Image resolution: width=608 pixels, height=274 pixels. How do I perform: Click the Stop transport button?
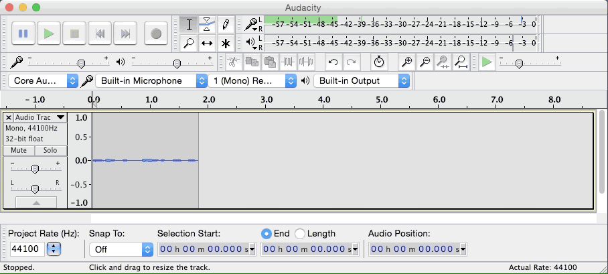(x=74, y=33)
